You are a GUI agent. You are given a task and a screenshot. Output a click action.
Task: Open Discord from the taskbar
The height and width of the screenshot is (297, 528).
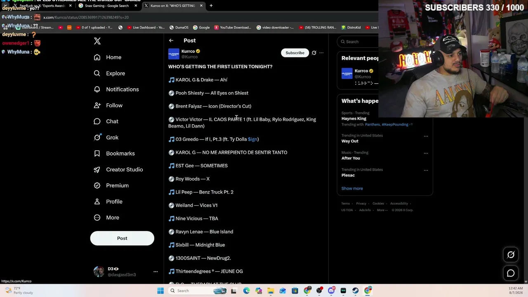pyautogui.click(x=331, y=291)
